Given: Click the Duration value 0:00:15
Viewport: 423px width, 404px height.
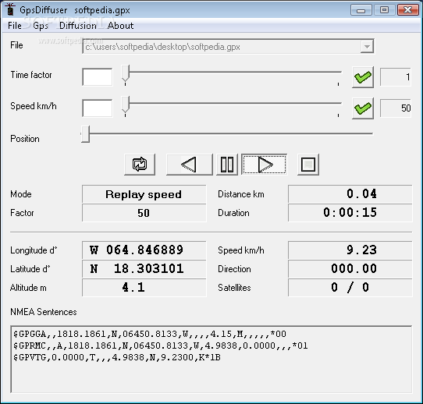Looking at the screenshot, I should (x=350, y=213).
